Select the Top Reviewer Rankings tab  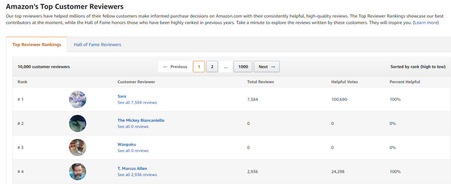tap(37, 45)
